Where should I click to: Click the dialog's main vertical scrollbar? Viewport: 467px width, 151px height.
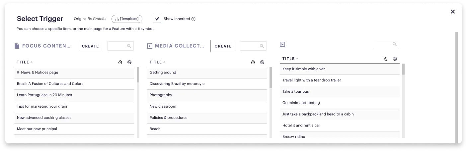pyautogui.click(x=456, y=88)
